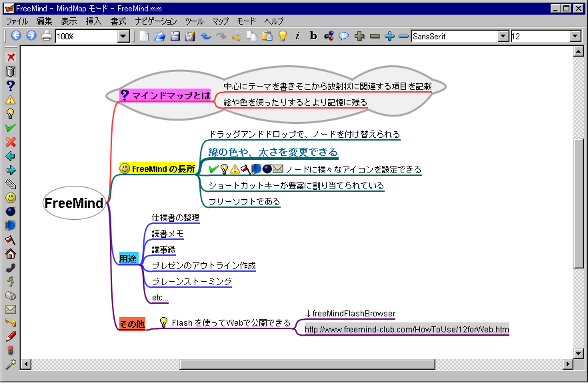The width and height of the screenshot is (588, 385).
Task: Toggle bold with the b toolbar button
Action: (313, 36)
